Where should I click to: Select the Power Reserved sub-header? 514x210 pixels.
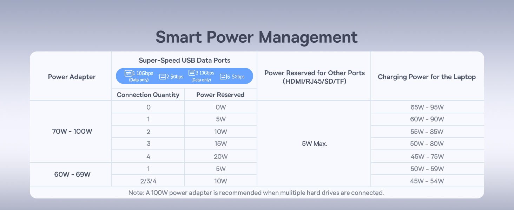tap(220, 95)
